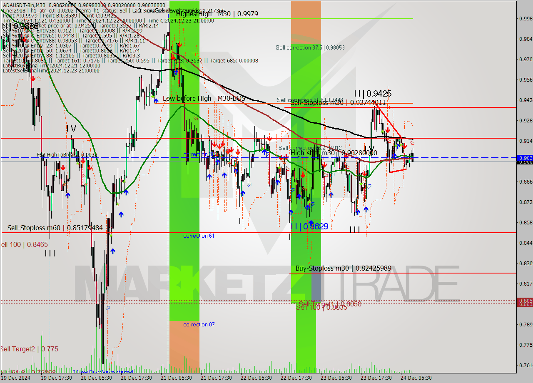Click the 22 Dec 05:30 time label
Viewport: 533px width, 383px height.
255,378
